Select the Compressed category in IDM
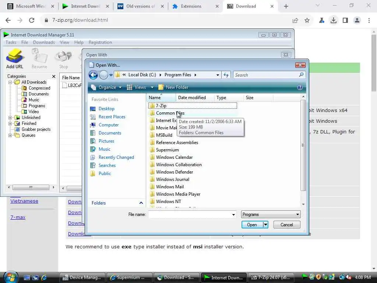The image size is (377, 283). (x=39, y=88)
